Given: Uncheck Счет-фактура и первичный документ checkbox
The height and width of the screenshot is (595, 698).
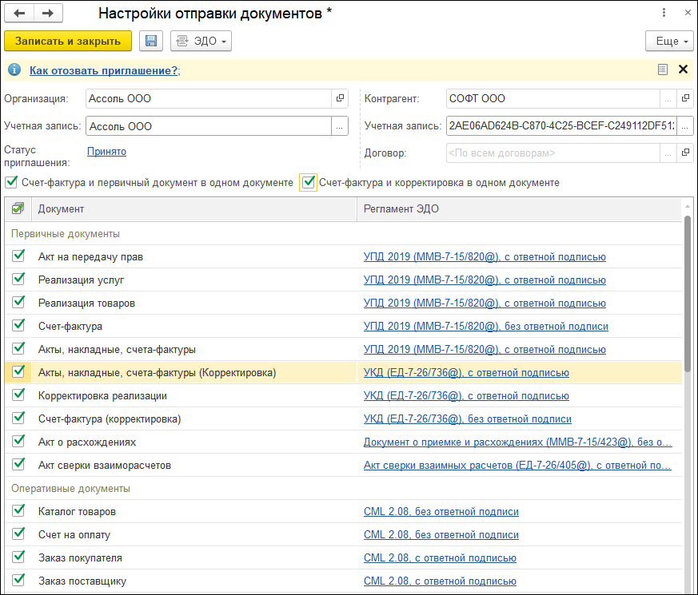Looking at the screenshot, I should (x=11, y=182).
